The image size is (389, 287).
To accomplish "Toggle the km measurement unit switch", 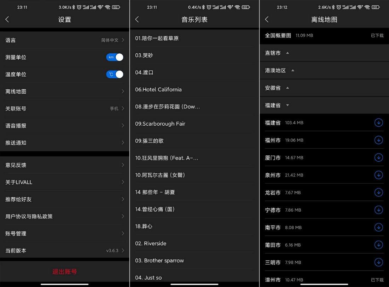I will pyautogui.click(x=115, y=57).
